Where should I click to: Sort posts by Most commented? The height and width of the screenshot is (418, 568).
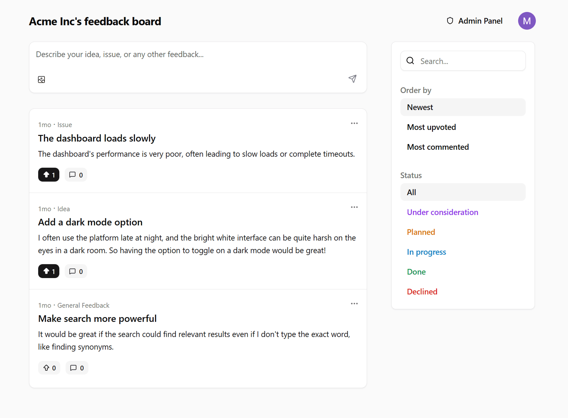(x=438, y=147)
